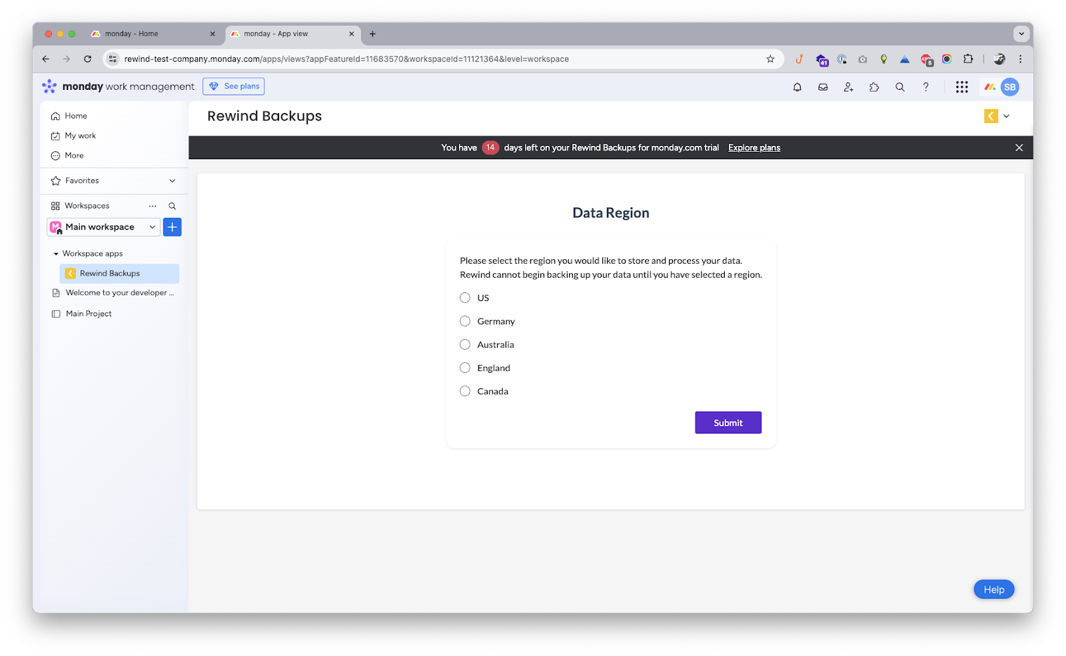Click the SB user avatar
This screenshot has width=1066, height=656.
point(1010,87)
